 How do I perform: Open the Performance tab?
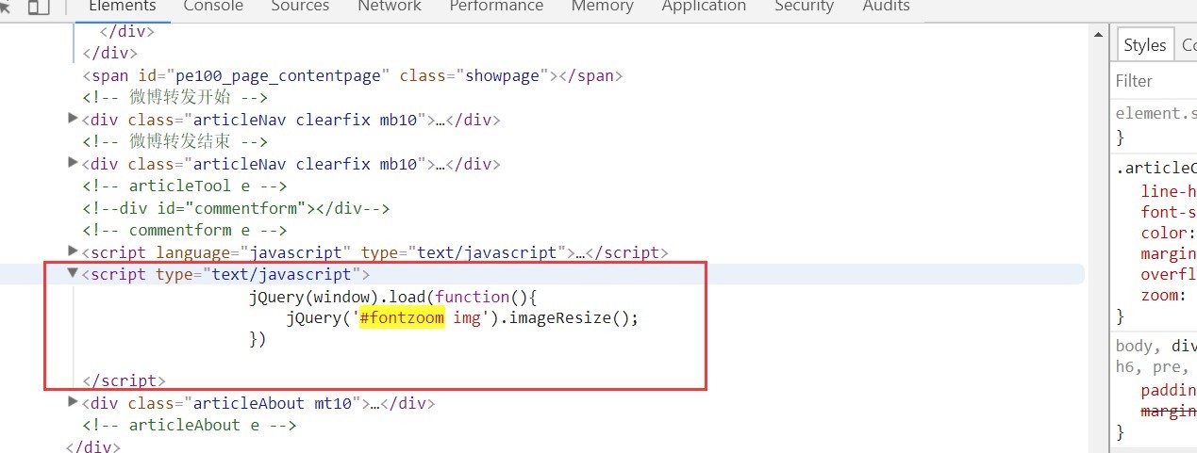[x=496, y=7]
